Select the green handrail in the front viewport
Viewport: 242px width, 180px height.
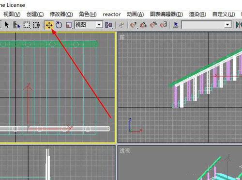click(x=205, y=67)
